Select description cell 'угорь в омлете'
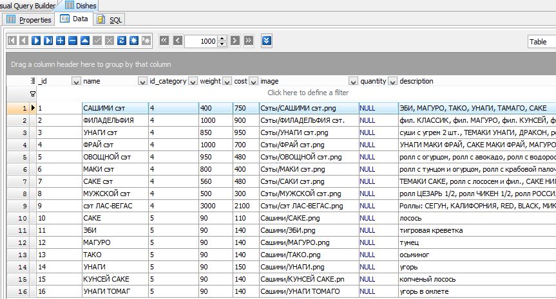The width and height of the screenshot is (556, 299). [477, 291]
